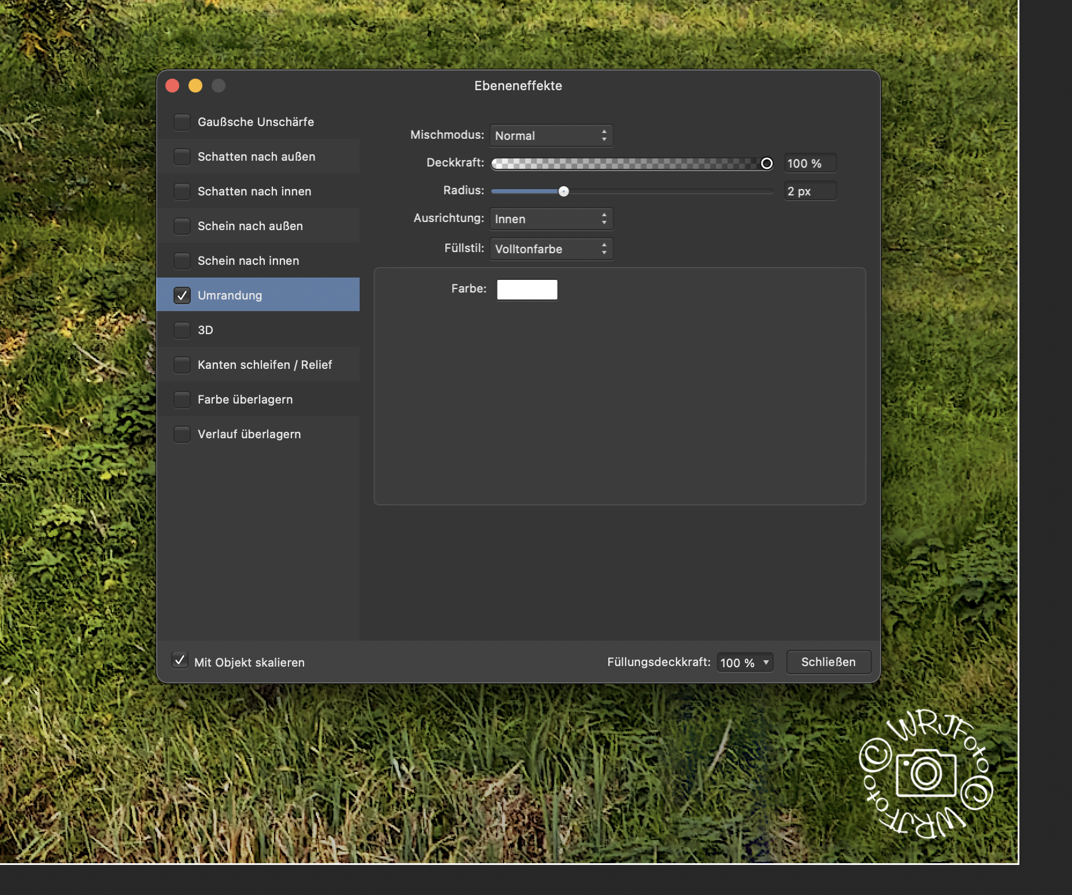
Task: Tick Kanten schleifen / Relief checkbox
Action: (182, 365)
